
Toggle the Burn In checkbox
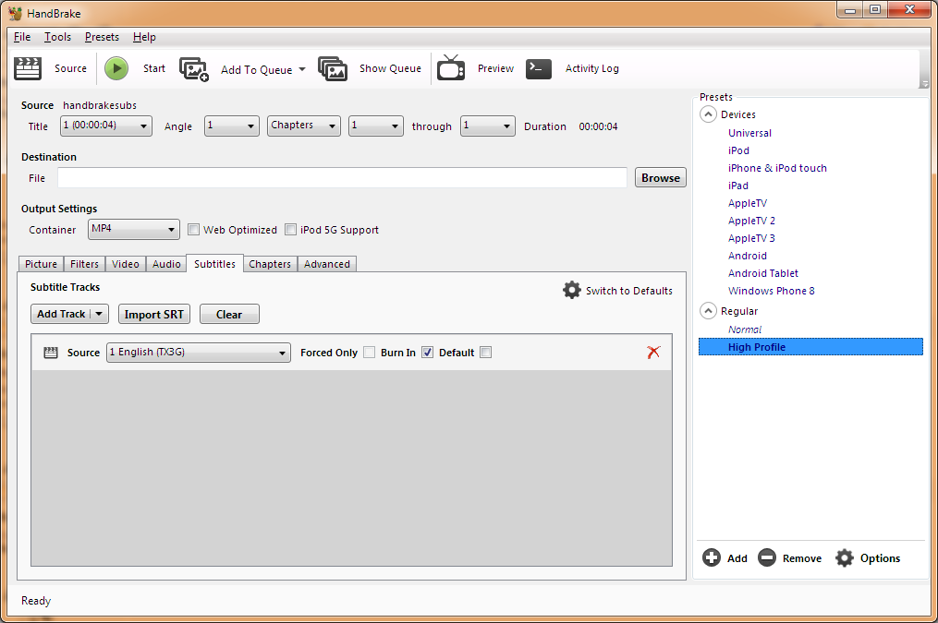[427, 353]
